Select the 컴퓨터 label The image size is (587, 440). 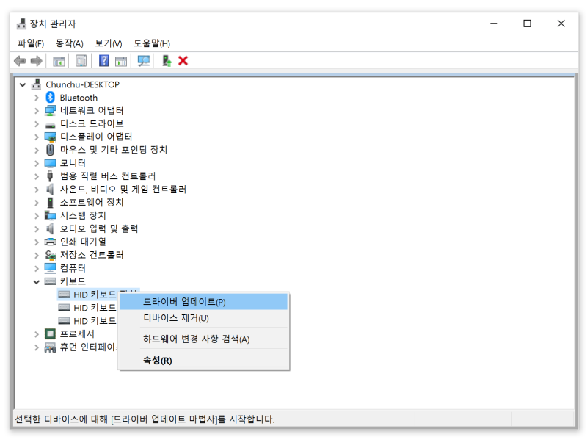point(73,268)
